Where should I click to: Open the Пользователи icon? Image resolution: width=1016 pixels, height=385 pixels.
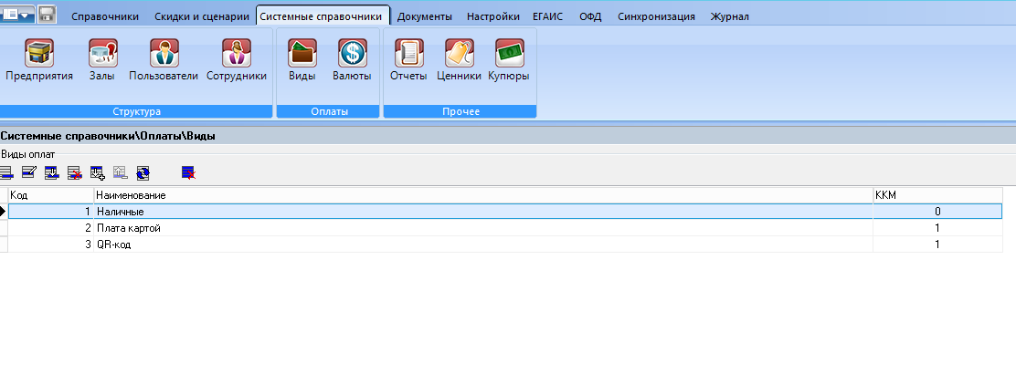164,52
